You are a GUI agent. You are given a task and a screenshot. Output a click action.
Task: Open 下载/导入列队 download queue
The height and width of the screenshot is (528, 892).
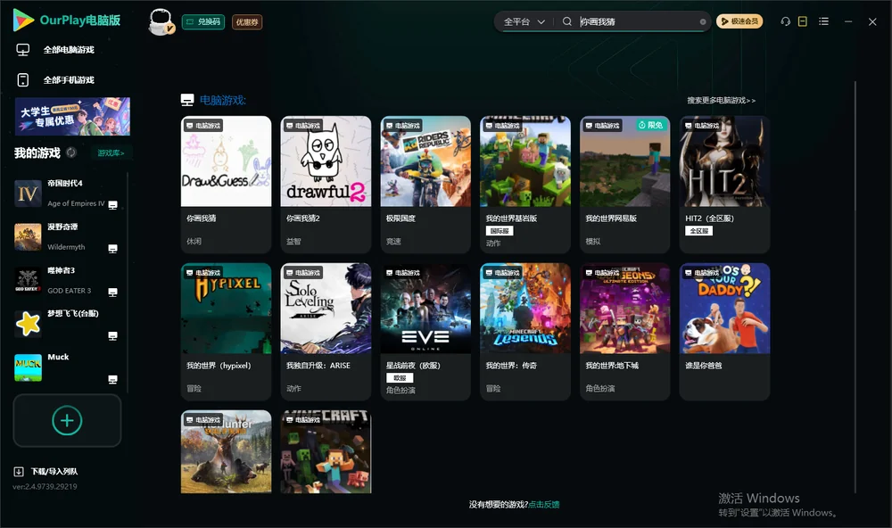46,472
